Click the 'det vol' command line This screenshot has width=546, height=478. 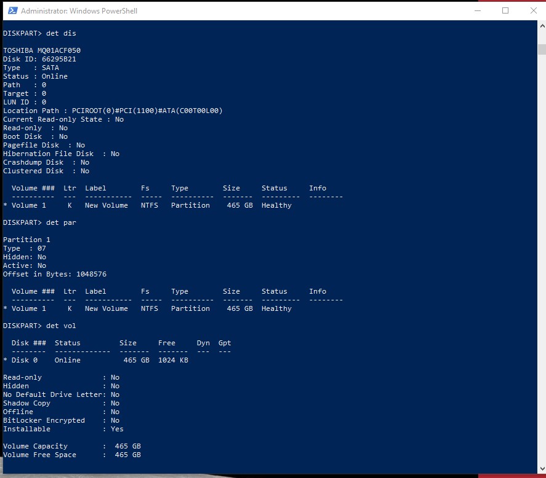point(61,326)
